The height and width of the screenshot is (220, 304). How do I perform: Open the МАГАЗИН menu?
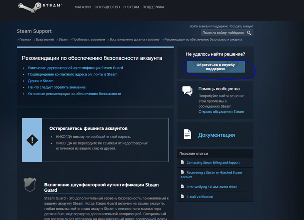coord(83,7)
